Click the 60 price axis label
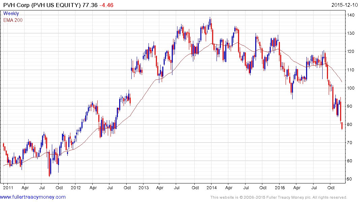362x202 pixels. click(x=350, y=161)
